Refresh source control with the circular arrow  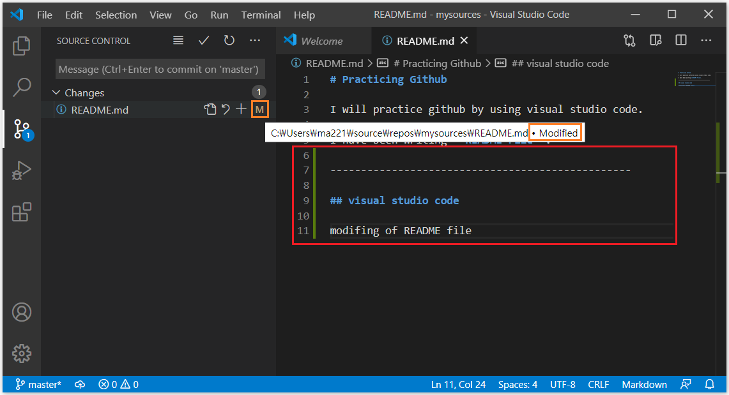229,40
